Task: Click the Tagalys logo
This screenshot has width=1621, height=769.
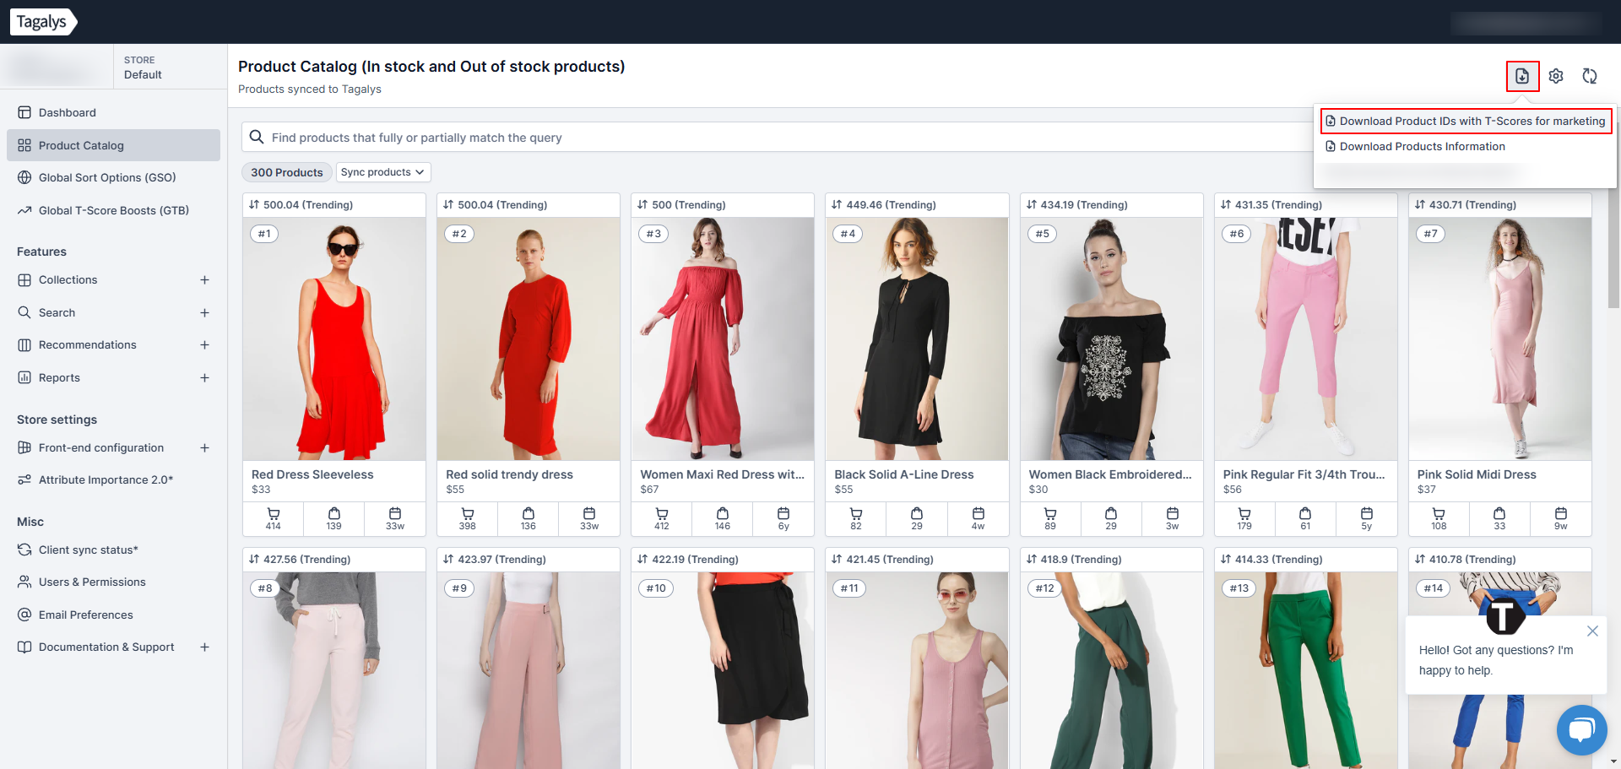Action: pos(46,22)
